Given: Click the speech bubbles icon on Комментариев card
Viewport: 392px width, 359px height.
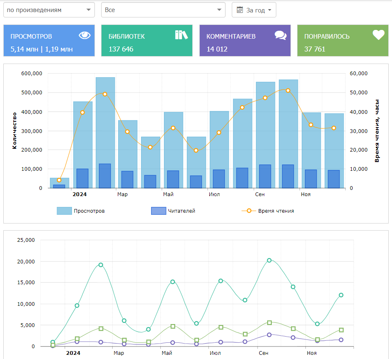Looking at the screenshot, I should click(280, 35).
